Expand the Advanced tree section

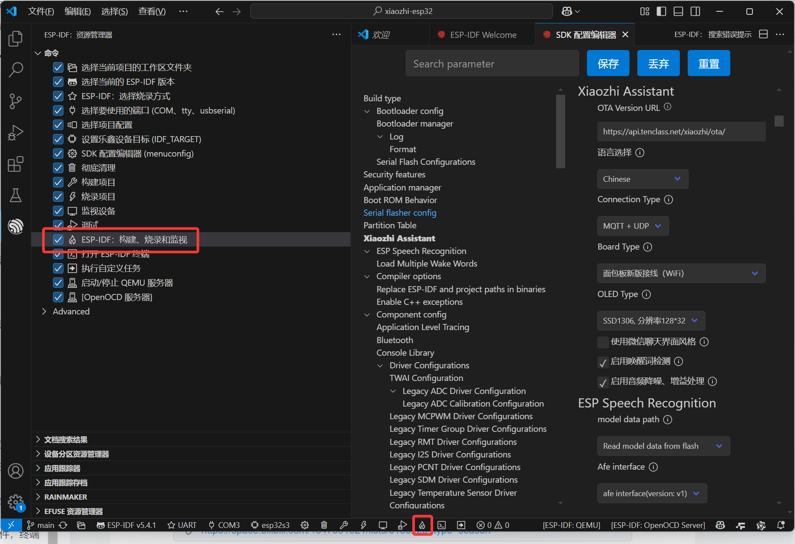(x=44, y=311)
